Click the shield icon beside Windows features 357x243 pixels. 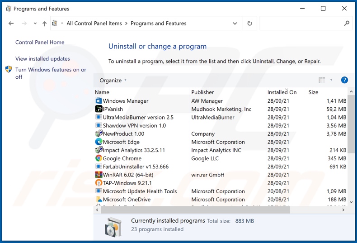pyautogui.click(x=9, y=69)
